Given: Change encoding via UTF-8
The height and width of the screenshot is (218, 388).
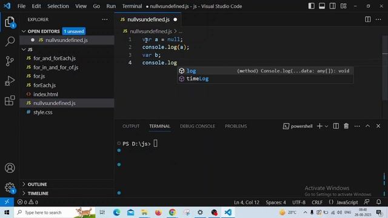Looking at the screenshot, I should pos(299,202).
